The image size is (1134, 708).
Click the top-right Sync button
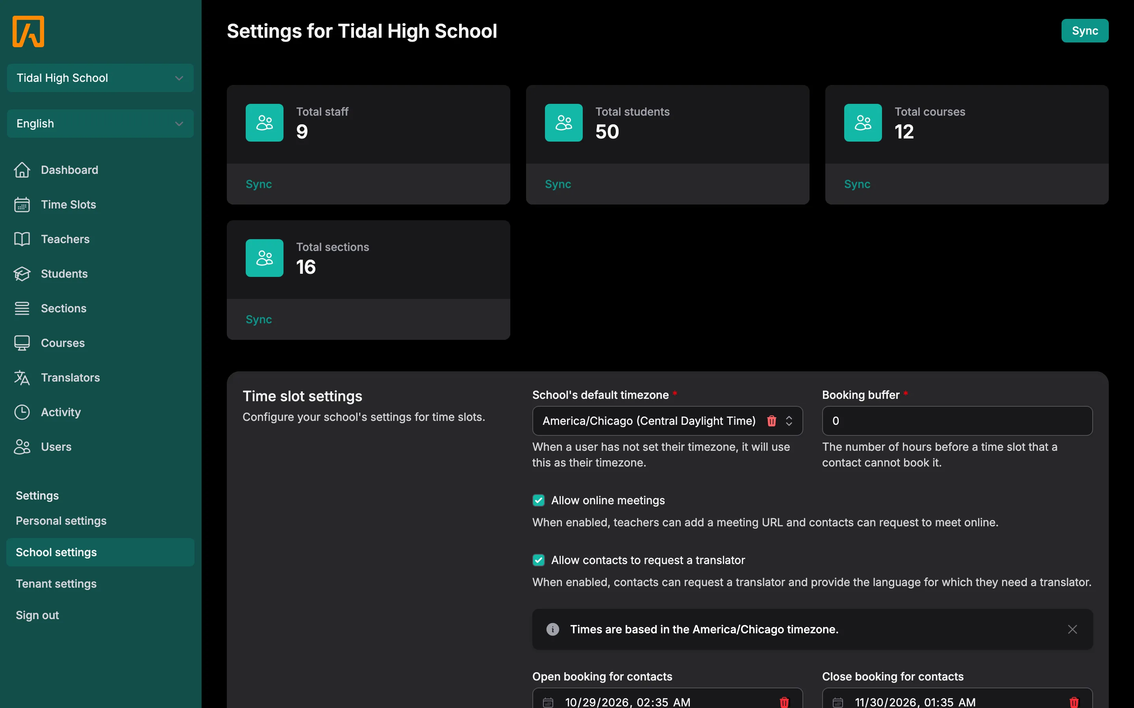(x=1084, y=31)
